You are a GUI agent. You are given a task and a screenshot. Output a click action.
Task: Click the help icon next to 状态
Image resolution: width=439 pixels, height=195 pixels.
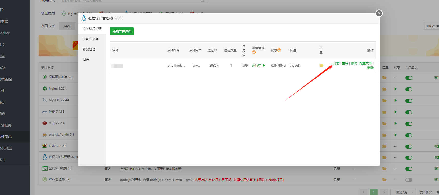[x=279, y=50]
